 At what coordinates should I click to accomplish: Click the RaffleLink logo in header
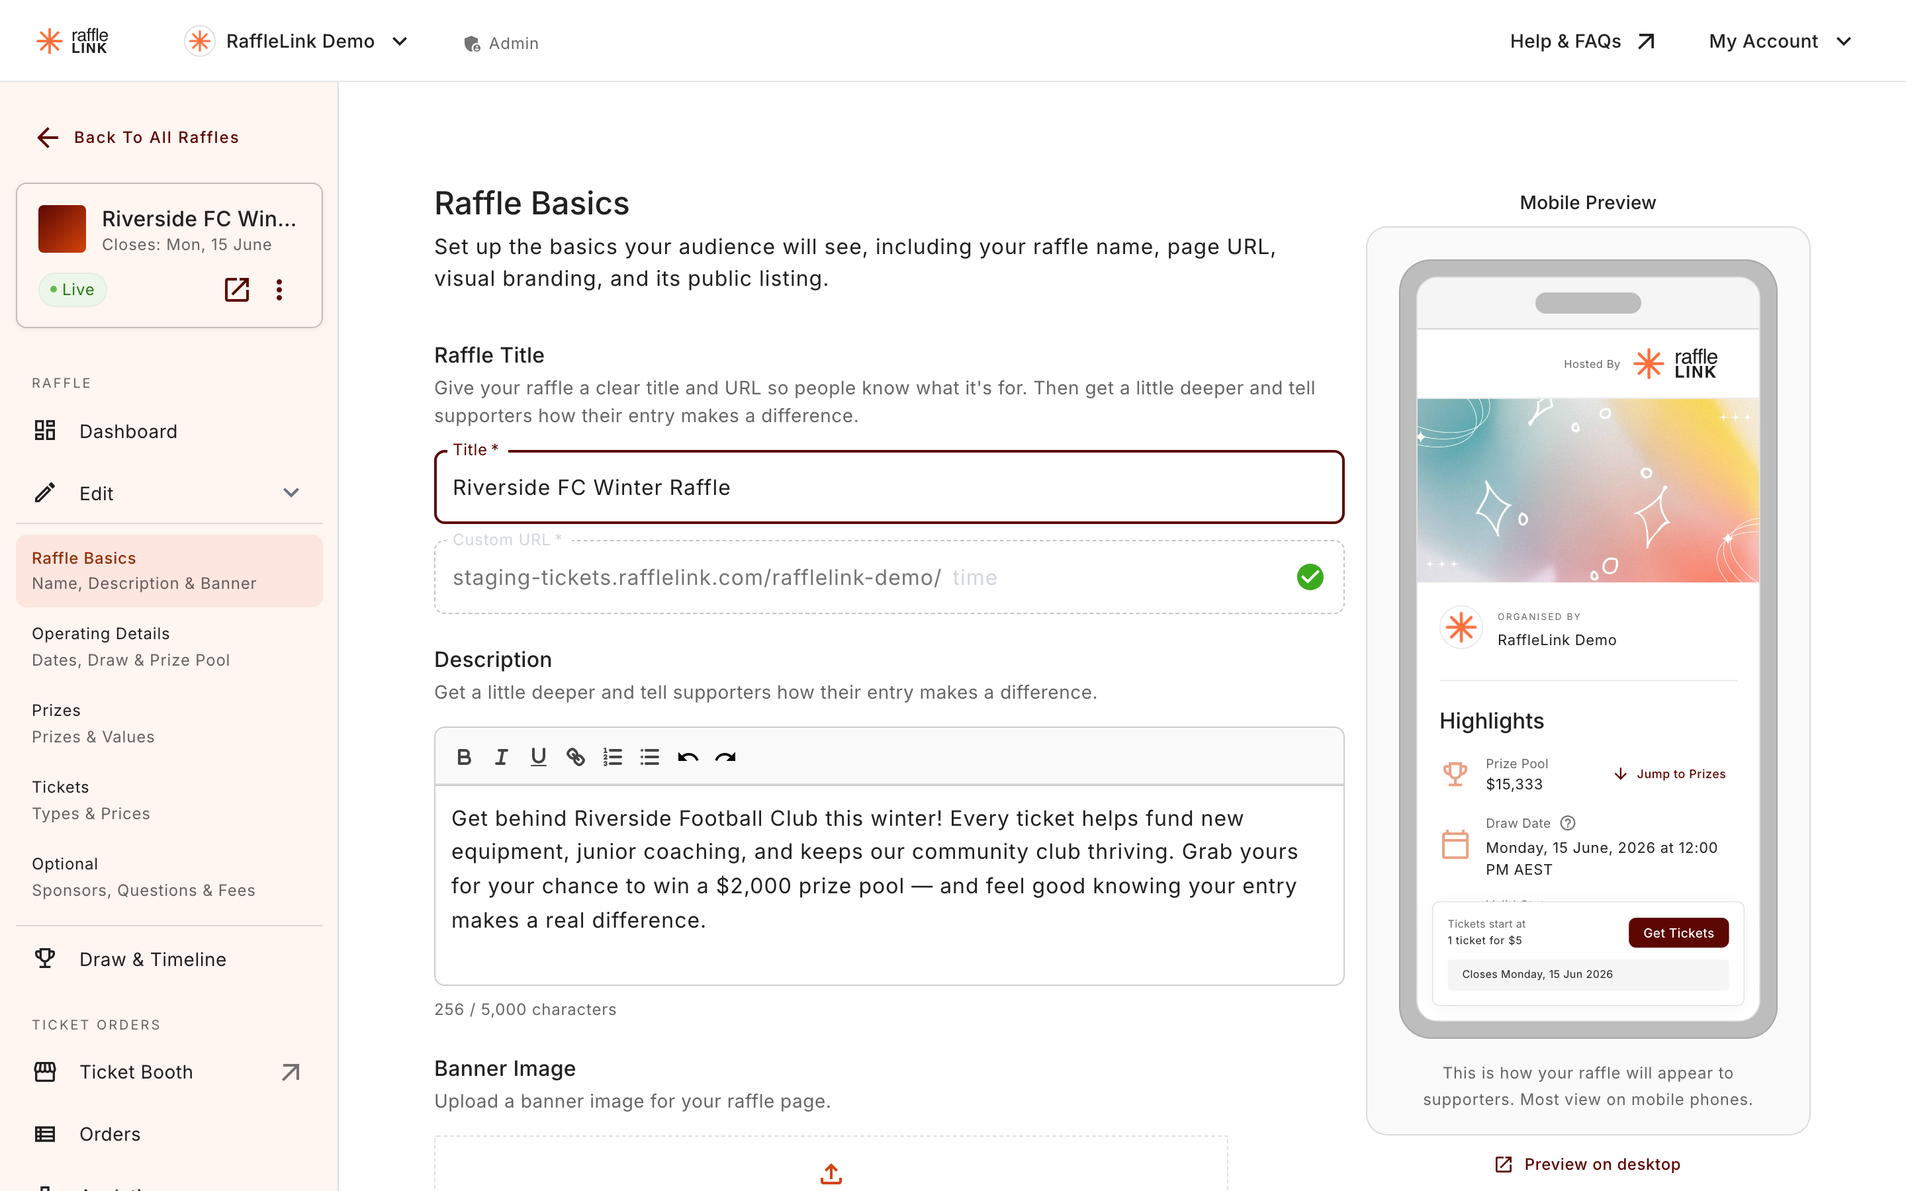pyautogui.click(x=71, y=41)
